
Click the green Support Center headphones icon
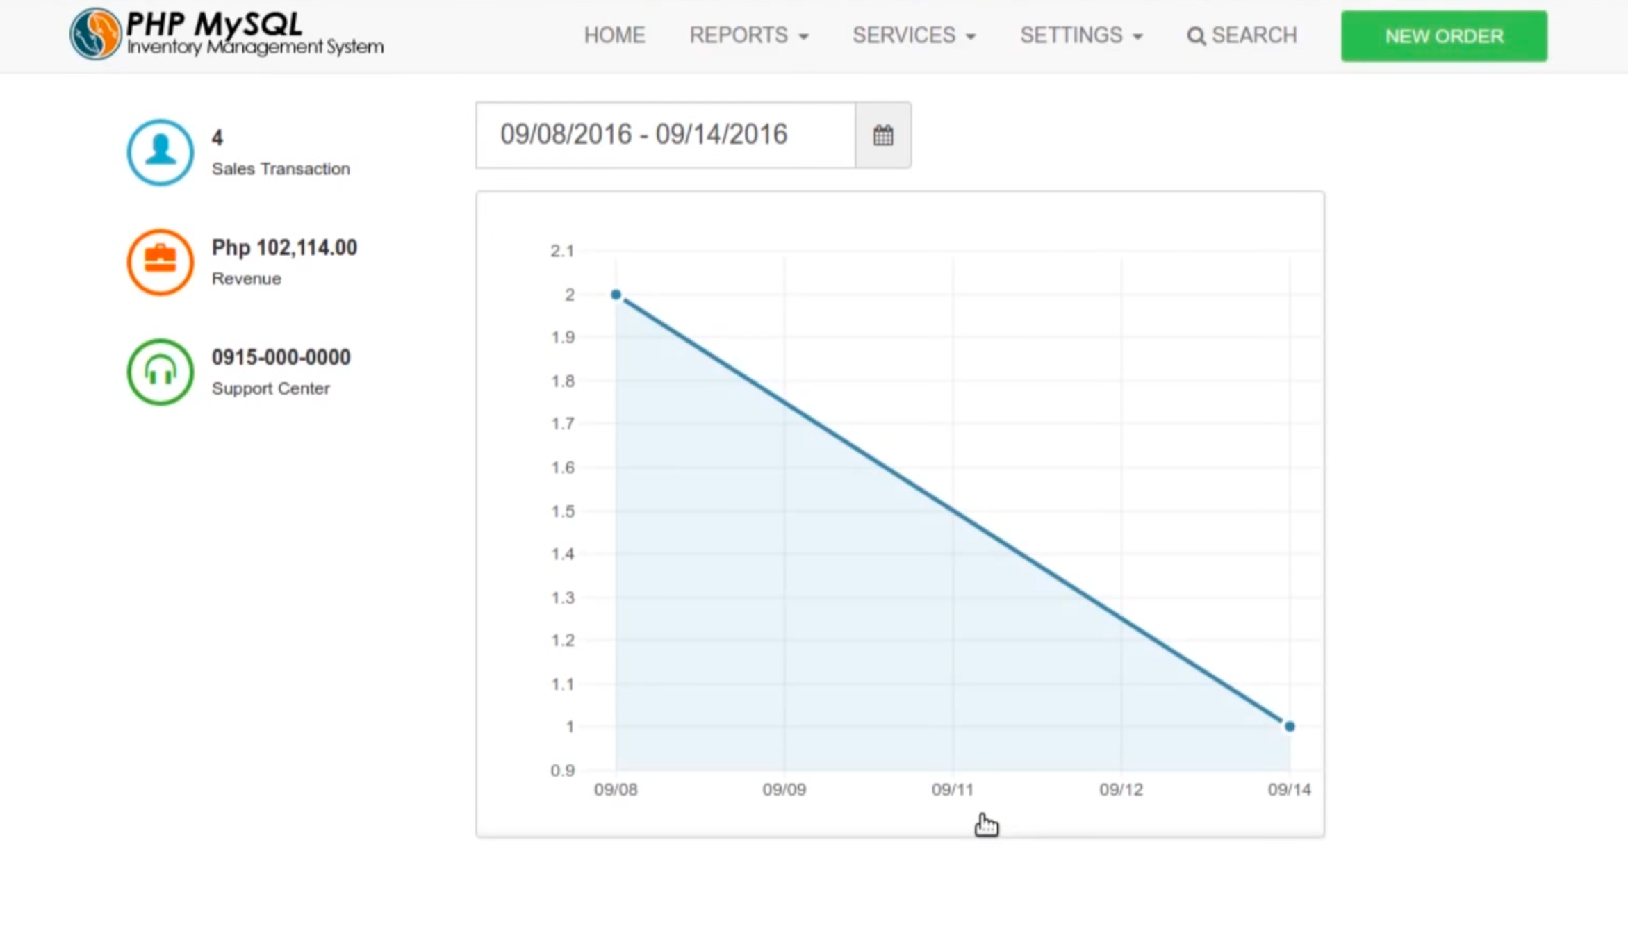tap(160, 372)
